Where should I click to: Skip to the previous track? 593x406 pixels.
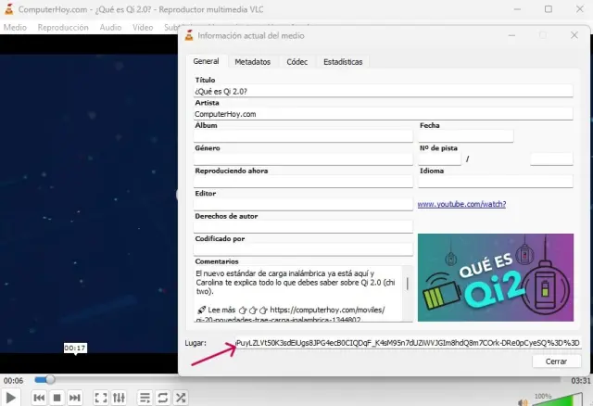tap(39, 398)
